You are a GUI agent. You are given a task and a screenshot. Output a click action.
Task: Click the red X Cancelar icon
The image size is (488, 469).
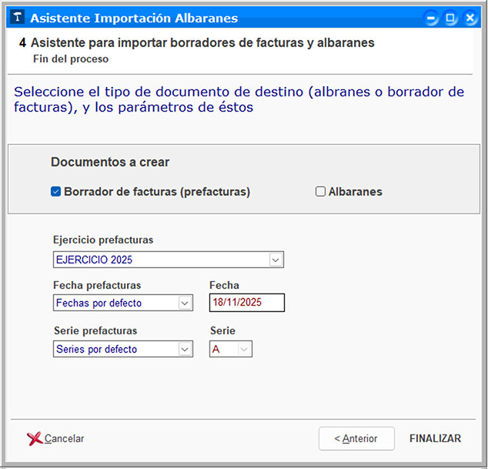(x=34, y=439)
